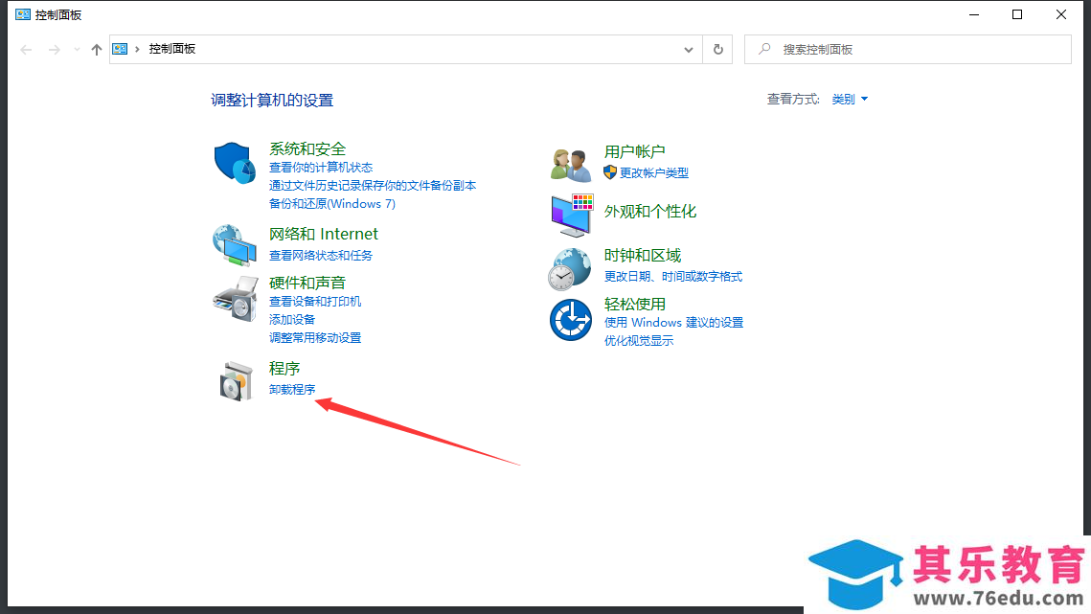Open the 时钟和区域 category link

[x=642, y=256]
